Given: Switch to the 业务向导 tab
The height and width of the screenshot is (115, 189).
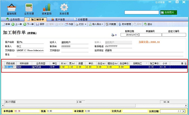Looking at the screenshot, I should point(13,19).
